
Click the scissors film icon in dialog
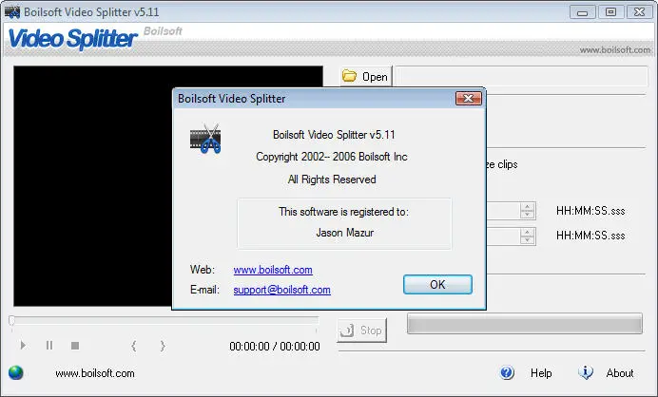point(205,139)
